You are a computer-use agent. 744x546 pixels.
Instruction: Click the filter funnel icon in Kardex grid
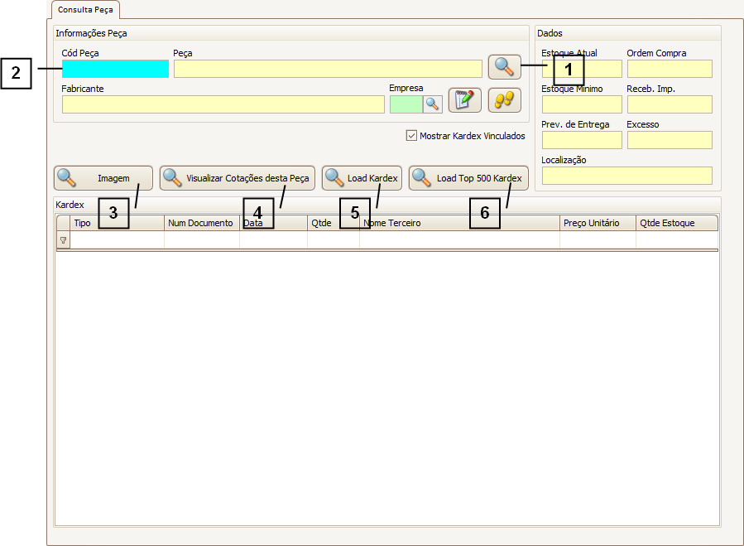coord(63,239)
